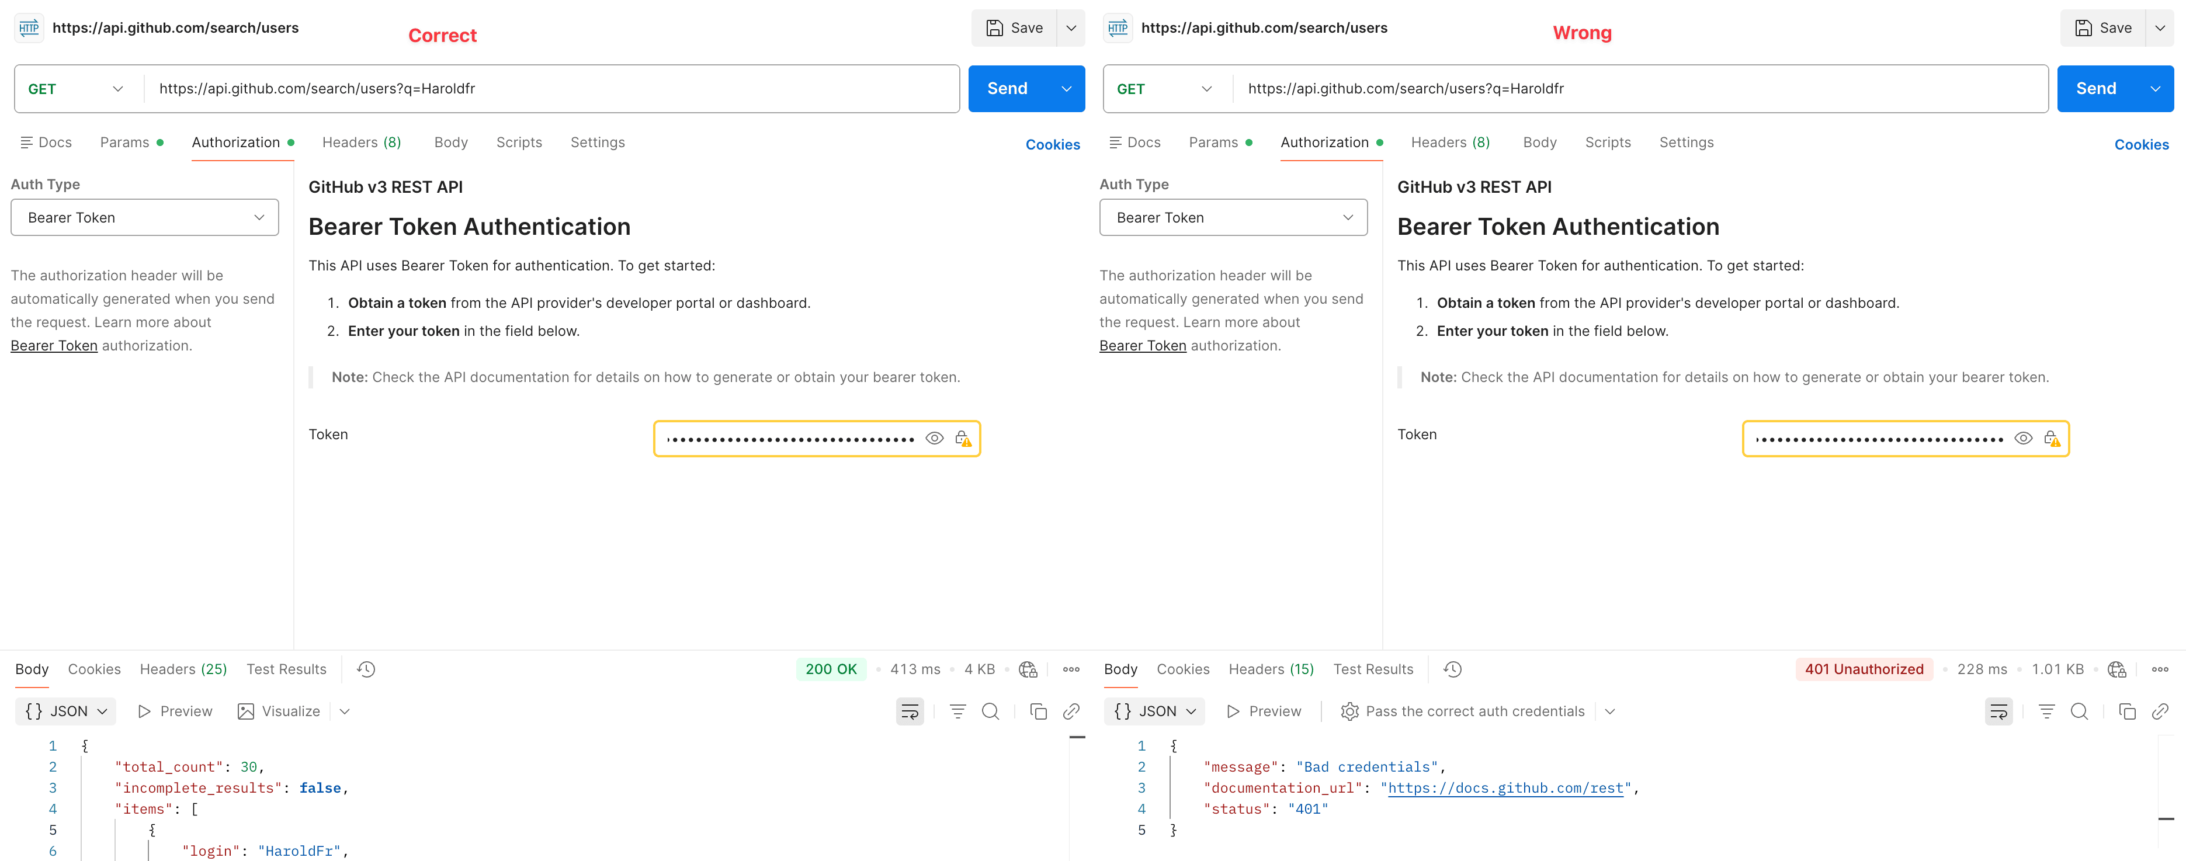2186x861 pixels.
Task: Open the https://docs.github.com/rest link
Action: click(1505, 788)
